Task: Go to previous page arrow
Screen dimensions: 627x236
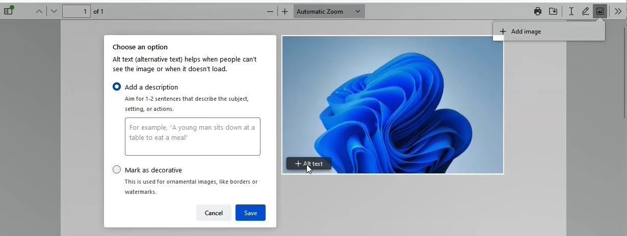Action: point(39,11)
